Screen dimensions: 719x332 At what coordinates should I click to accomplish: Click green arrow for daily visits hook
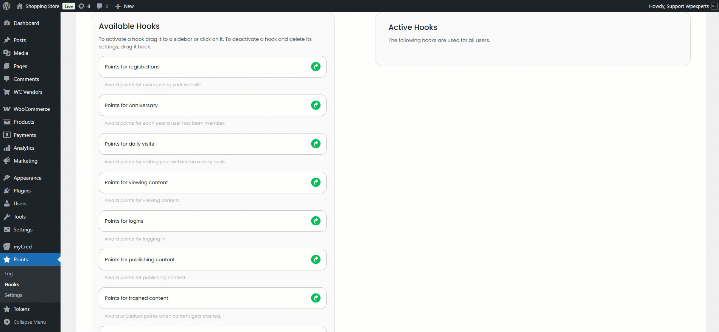click(x=316, y=144)
